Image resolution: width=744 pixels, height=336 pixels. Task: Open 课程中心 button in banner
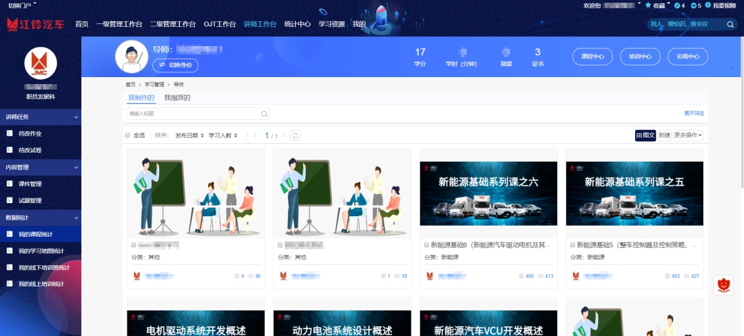[x=592, y=56]
